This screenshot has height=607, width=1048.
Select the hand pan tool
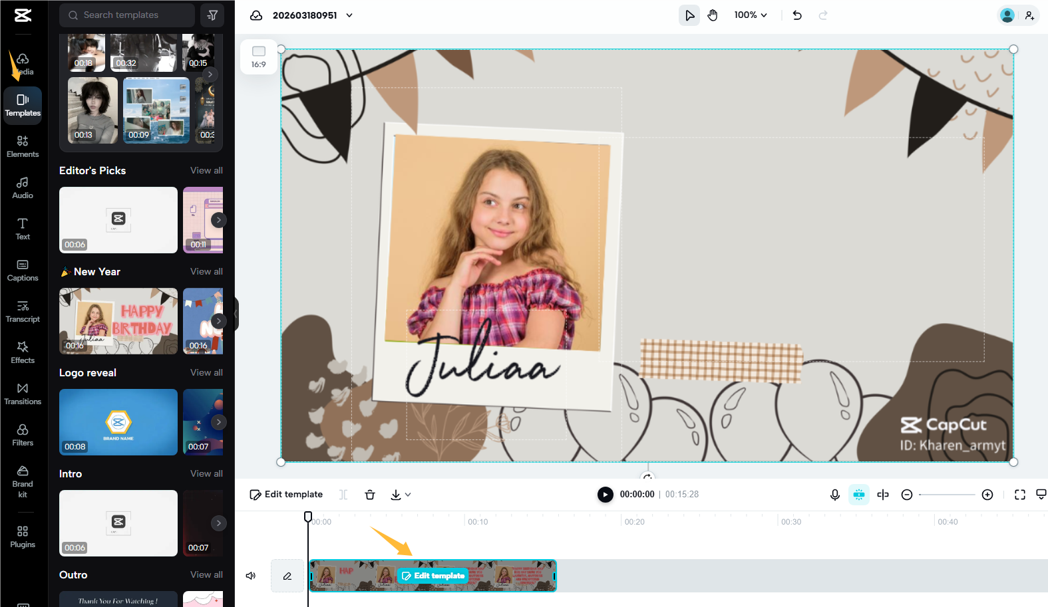tap(713, 15)
